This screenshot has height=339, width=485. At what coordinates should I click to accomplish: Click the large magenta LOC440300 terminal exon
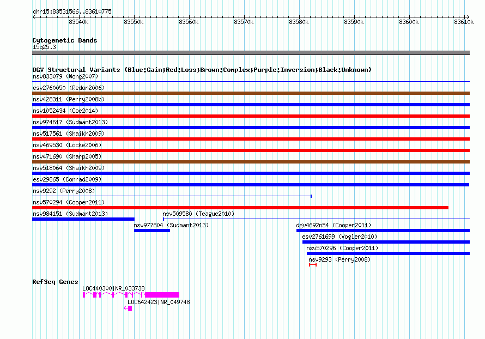pyautogui.click(x=162, y=295)
